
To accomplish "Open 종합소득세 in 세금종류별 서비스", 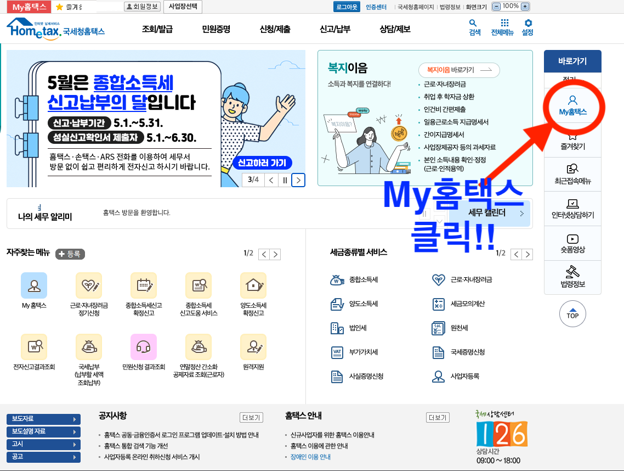I will (x=354, y=280).
